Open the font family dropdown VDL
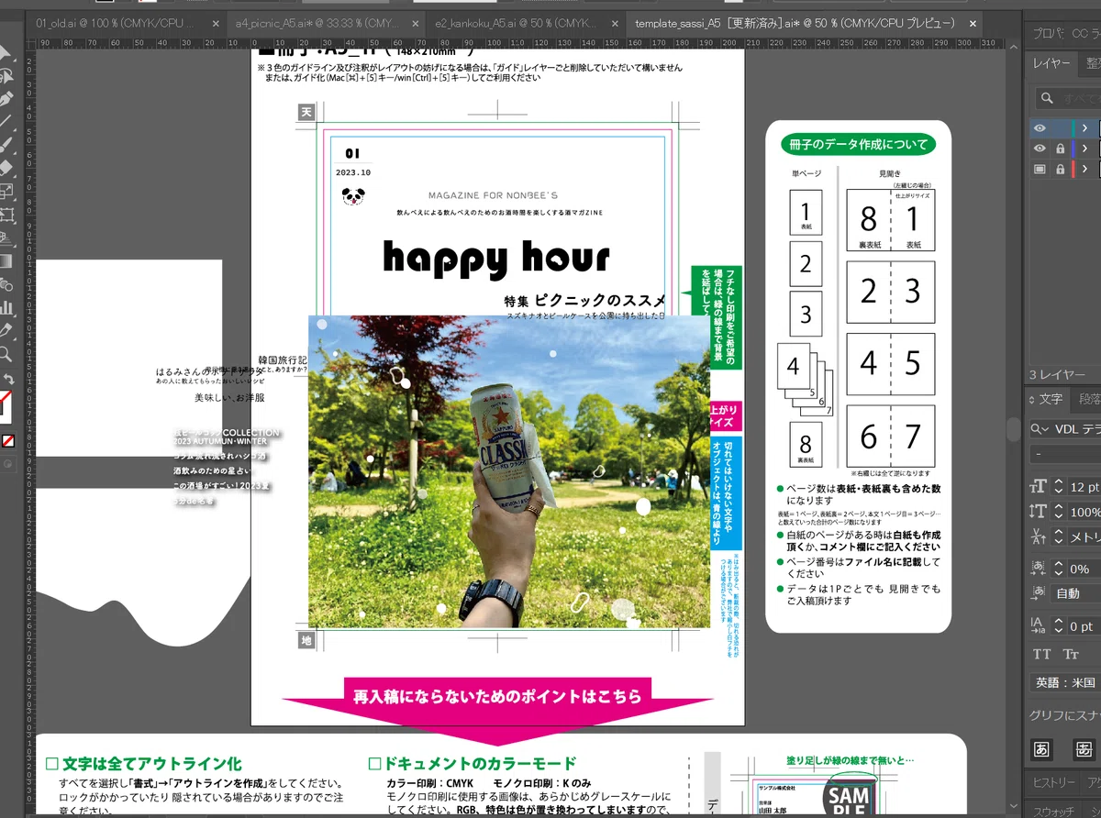Viewport: 1101px width, 818px height. click(x=1064, y=428)
